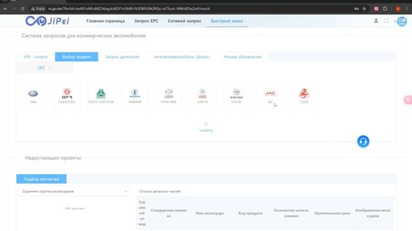This screenshot has height=231, width=412.
Task: Click the pink extension icon in toolbar
Action: pos(376,8)
